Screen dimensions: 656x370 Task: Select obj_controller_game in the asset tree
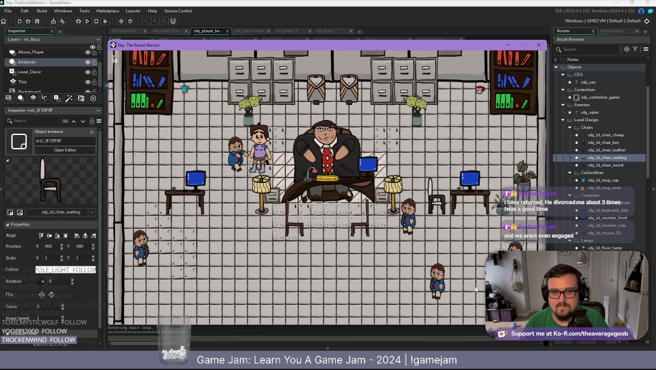click(x=600, y=97)
